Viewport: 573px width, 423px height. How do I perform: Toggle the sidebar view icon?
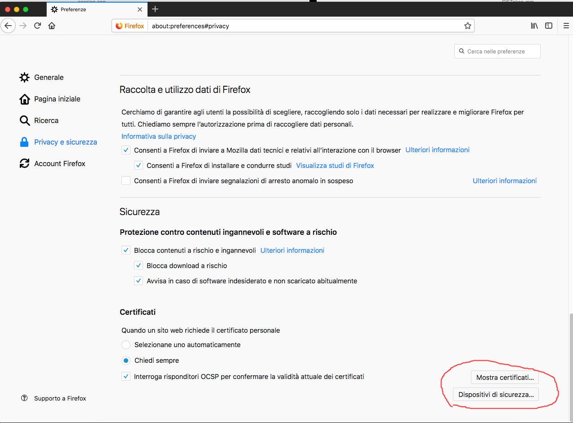coord(549,26)
